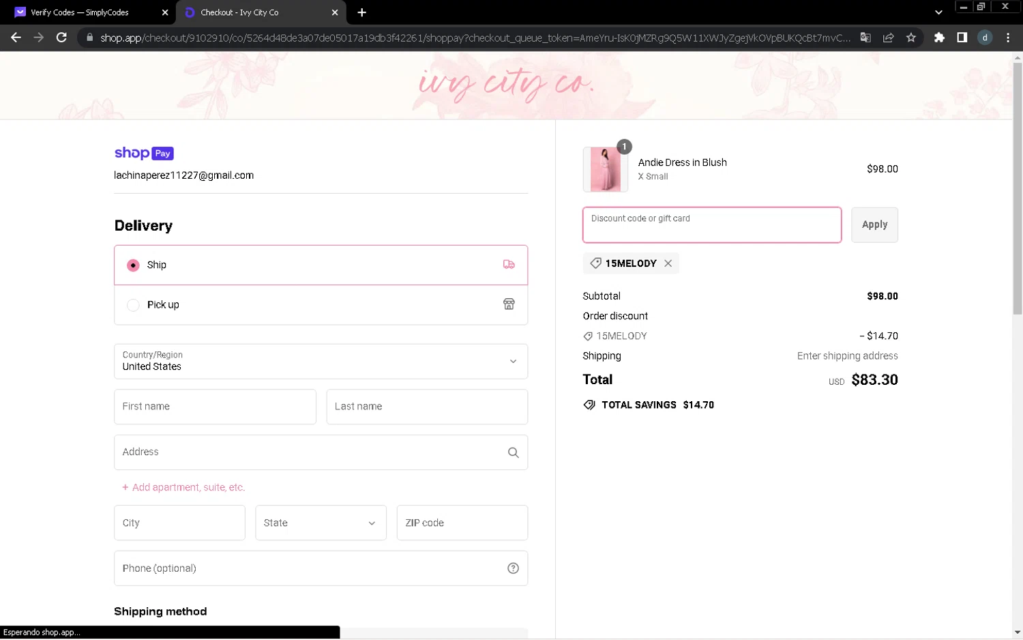Click the ivy city co. logo
The height and width of the screenshot is (640, 1023).
pos(506,85)
